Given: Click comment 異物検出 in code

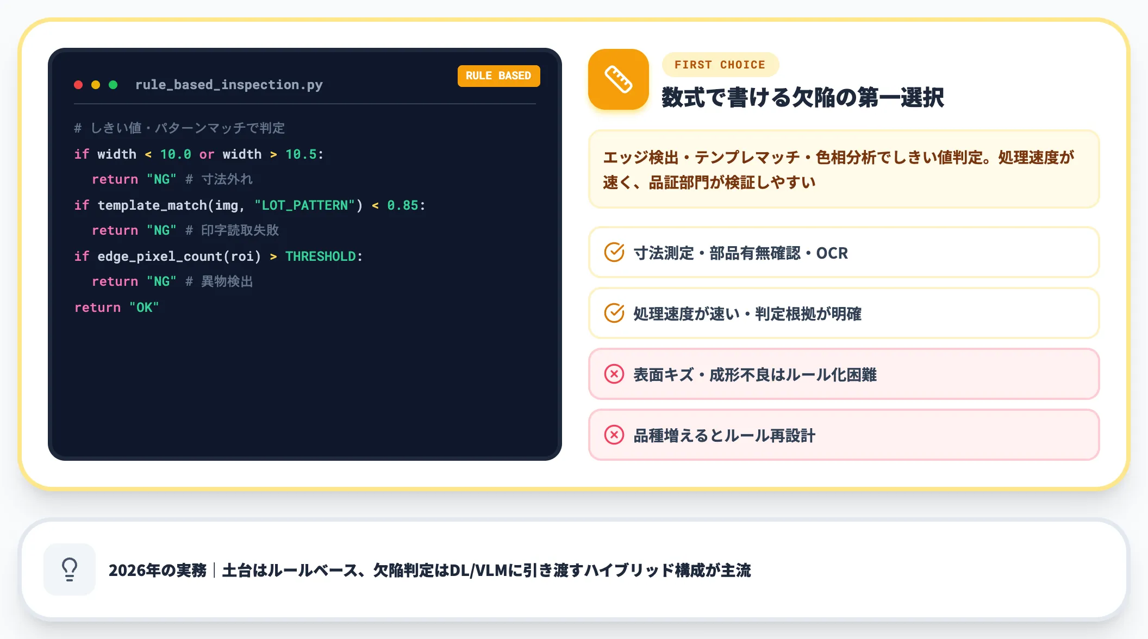Looking at the screenshot, I should (219, 281).
